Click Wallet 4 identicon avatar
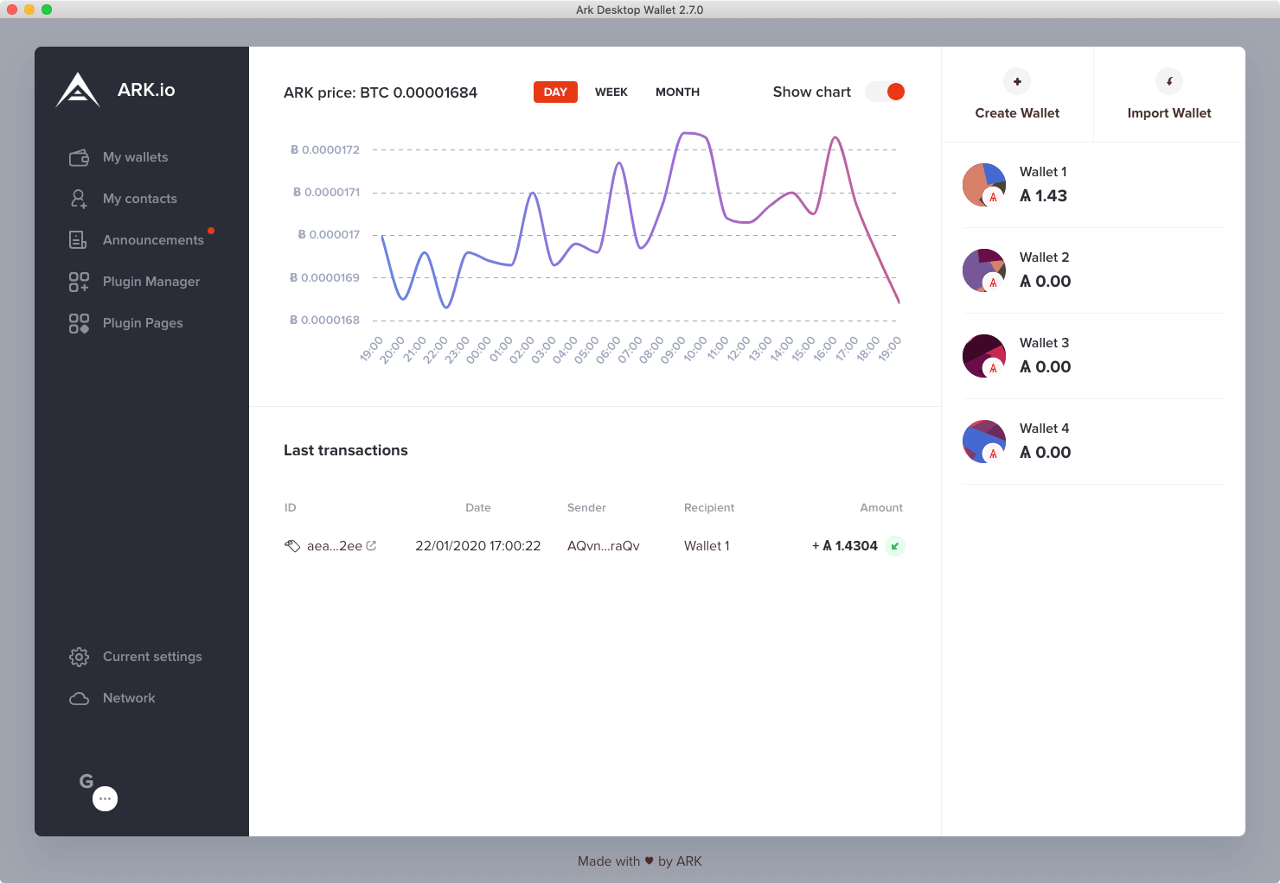 (x=984, y=441)
